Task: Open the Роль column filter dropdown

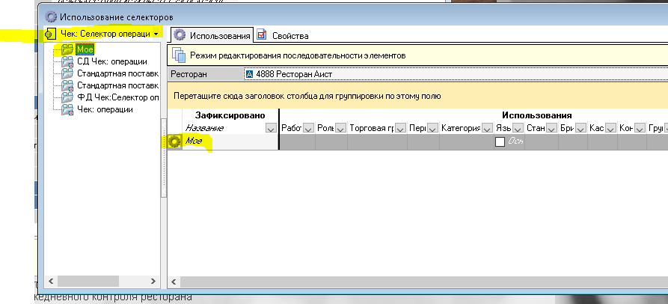Action: [x=340, y=128]
